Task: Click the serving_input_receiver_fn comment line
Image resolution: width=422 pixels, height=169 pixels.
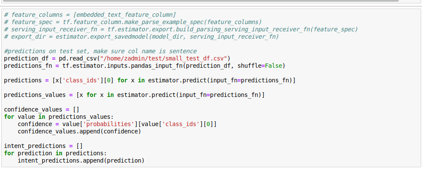Action: click(181, 29)
